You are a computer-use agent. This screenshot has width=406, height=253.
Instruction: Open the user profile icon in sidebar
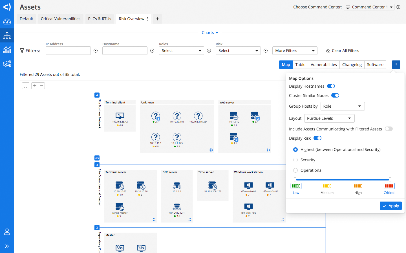click(7, 232)
